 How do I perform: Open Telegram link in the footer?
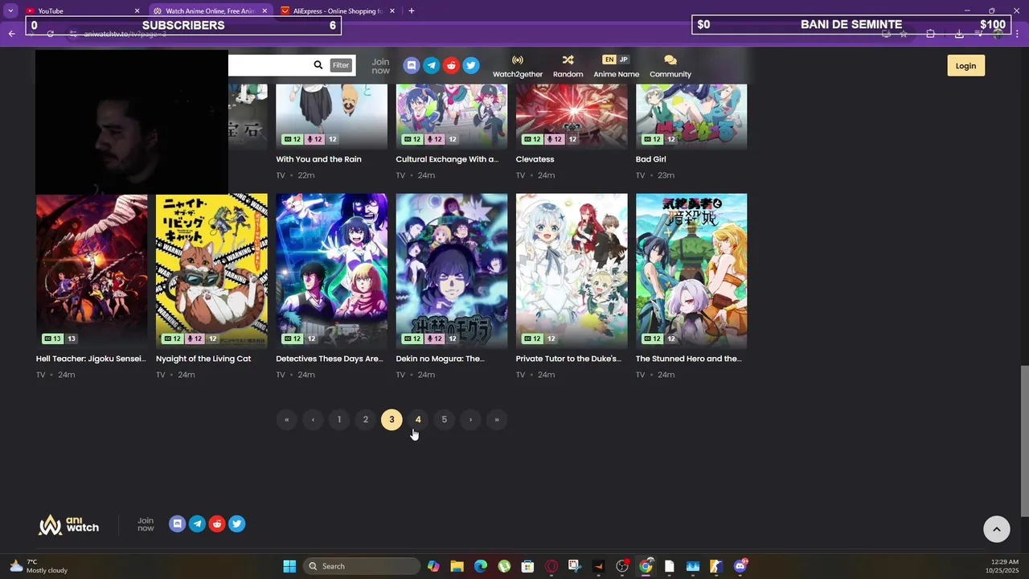pyautogui.click(x=197, y=524)
